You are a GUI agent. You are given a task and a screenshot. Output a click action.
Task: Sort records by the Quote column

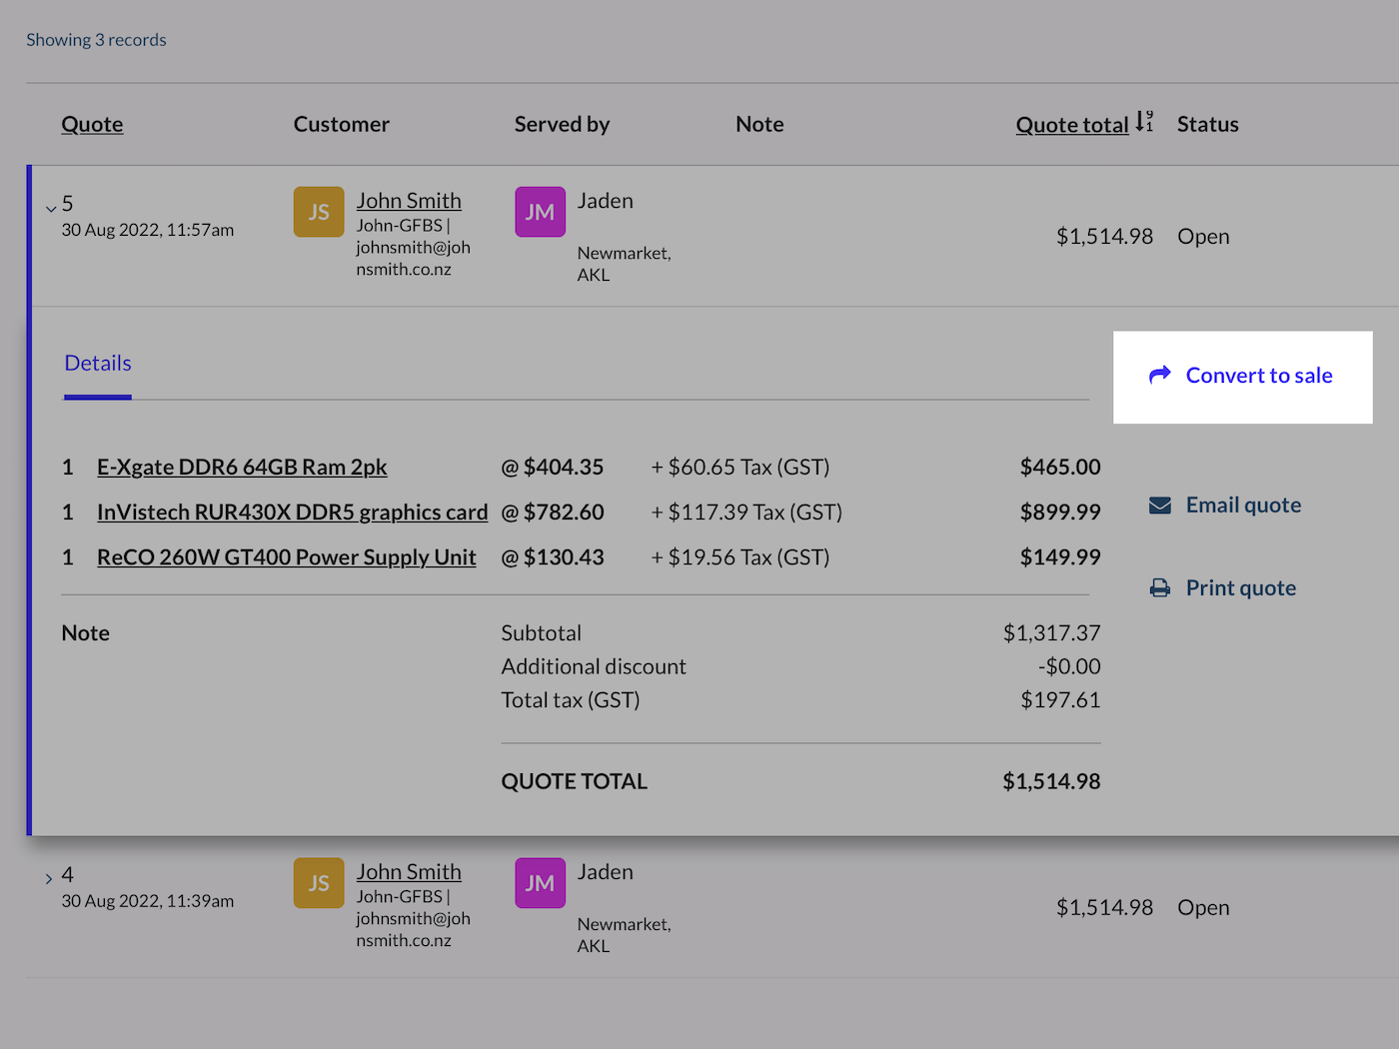coord(92,123)
